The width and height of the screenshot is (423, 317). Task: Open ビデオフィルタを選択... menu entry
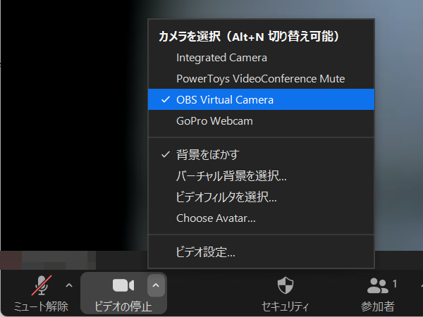(x=261, y=197)
